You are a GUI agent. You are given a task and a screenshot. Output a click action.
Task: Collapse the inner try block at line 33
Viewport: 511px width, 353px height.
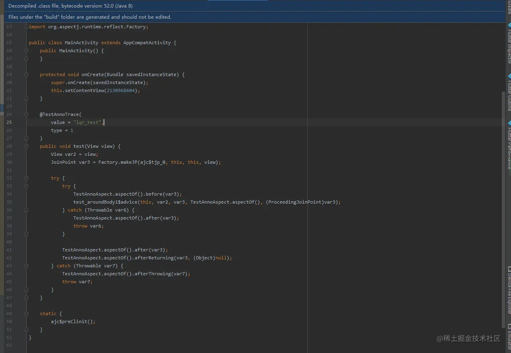[x=26, y=186]
